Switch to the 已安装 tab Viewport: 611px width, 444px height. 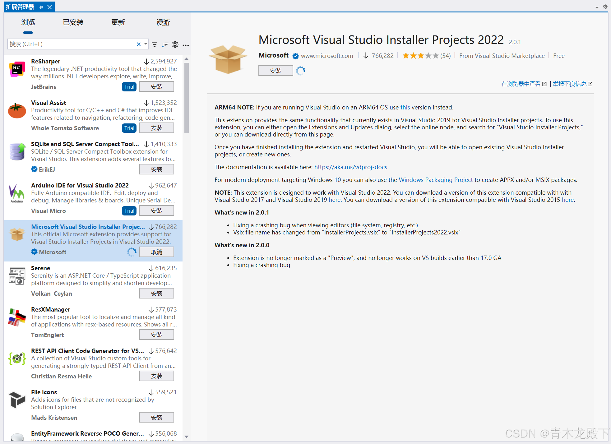73,22
